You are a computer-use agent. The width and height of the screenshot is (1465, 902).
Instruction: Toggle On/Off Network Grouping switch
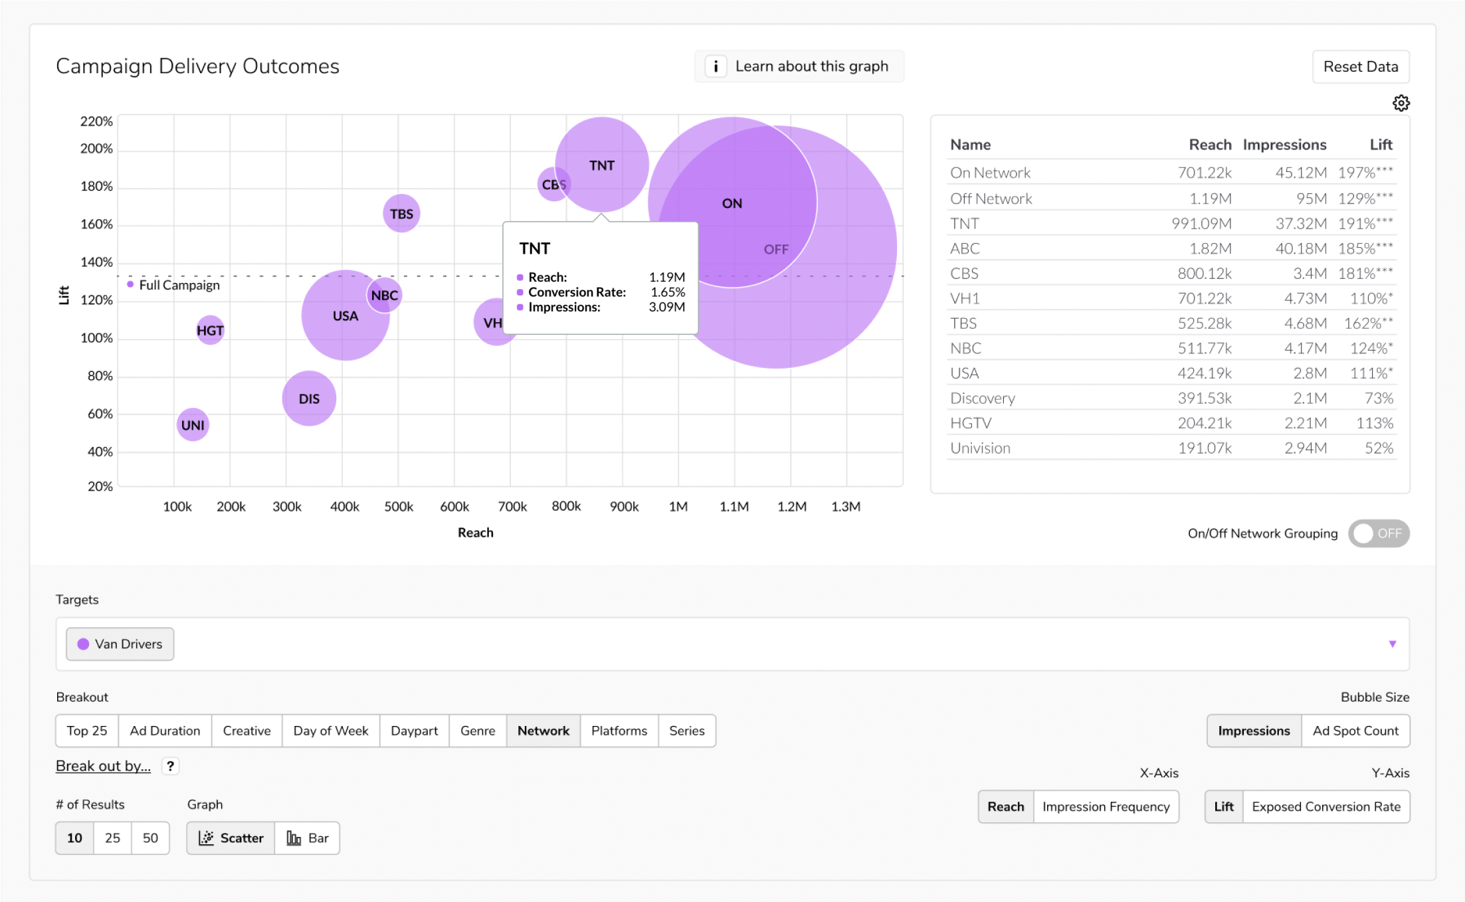pyautogui.click(x=1379, y=533)
